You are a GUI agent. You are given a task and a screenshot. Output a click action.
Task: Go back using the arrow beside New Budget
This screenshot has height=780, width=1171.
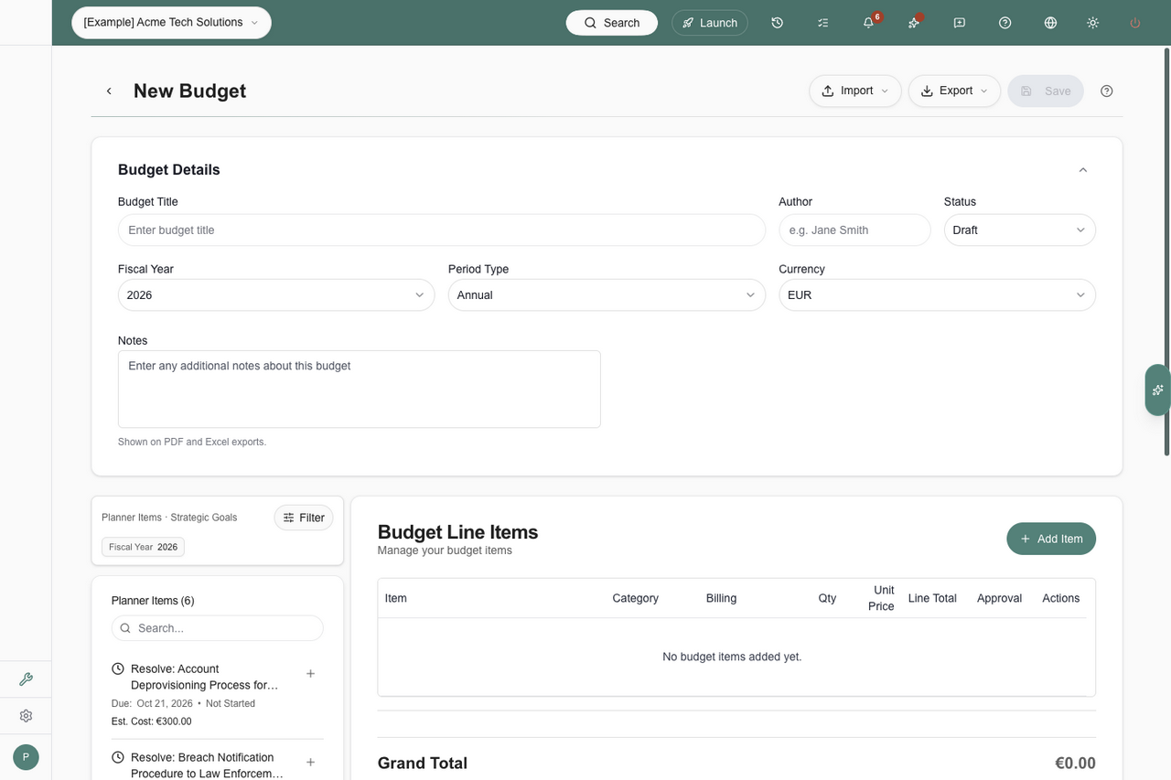click(x=109, y=91)
